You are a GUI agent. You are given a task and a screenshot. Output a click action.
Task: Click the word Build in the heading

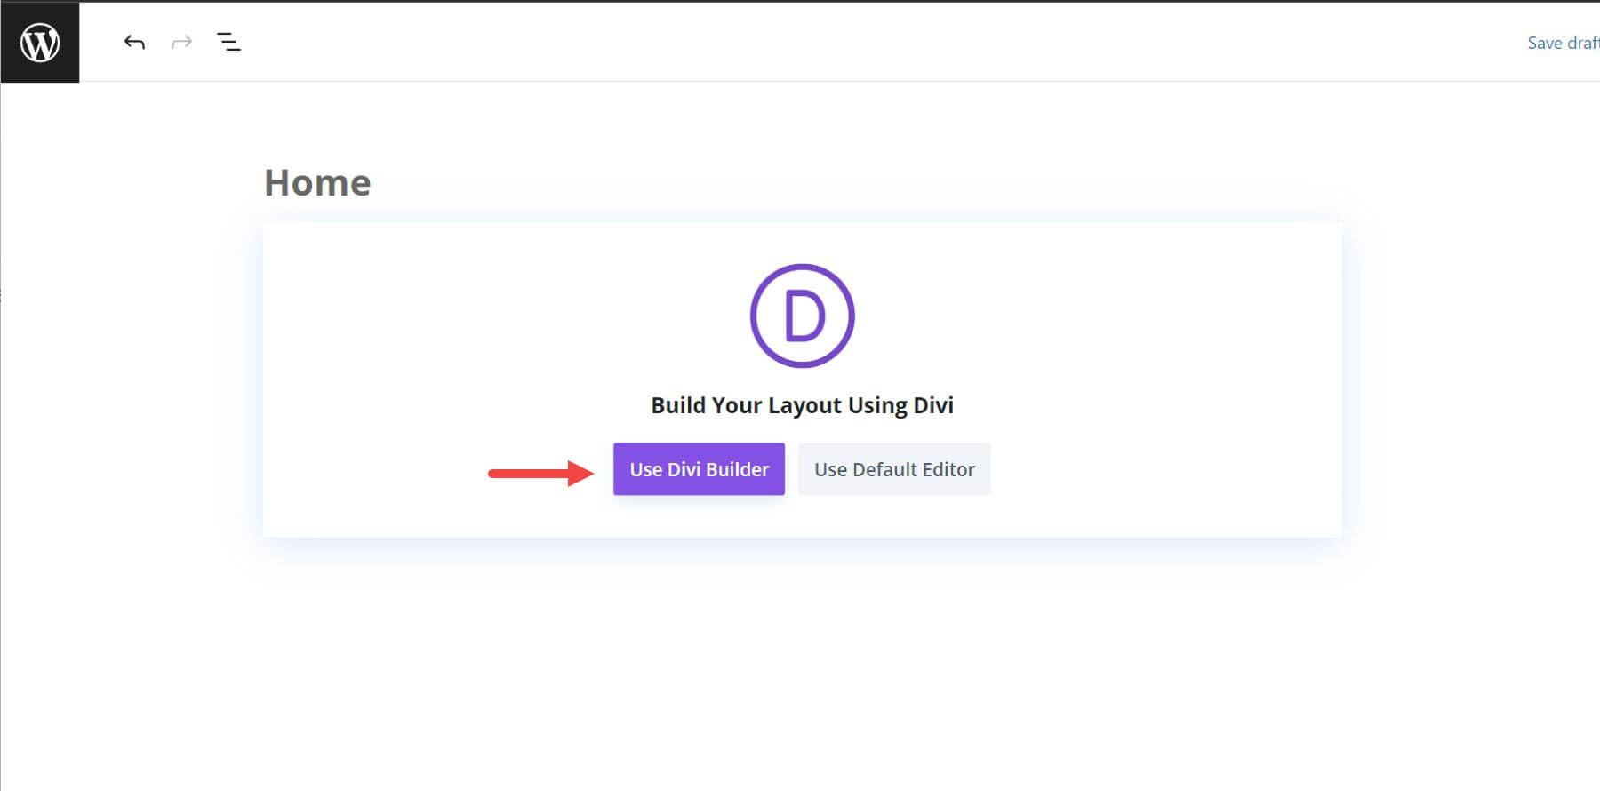678,405
